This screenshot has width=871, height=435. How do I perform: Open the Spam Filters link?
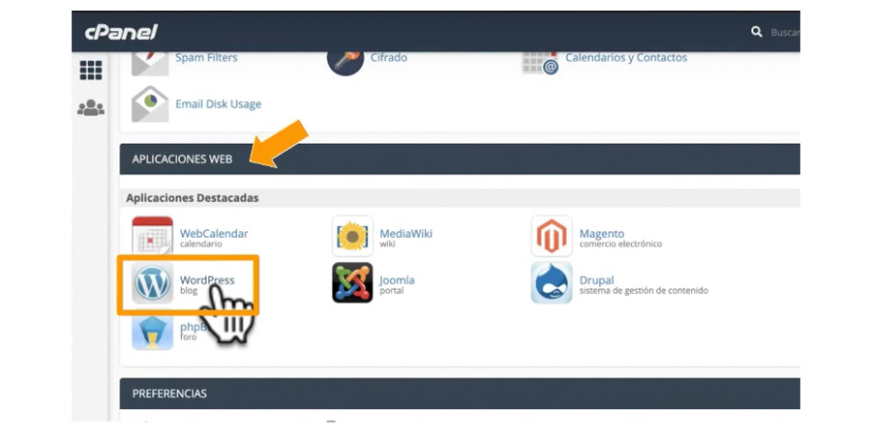point(206,58)
